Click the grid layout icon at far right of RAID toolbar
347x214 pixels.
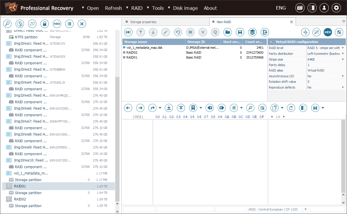pos(339,32)
